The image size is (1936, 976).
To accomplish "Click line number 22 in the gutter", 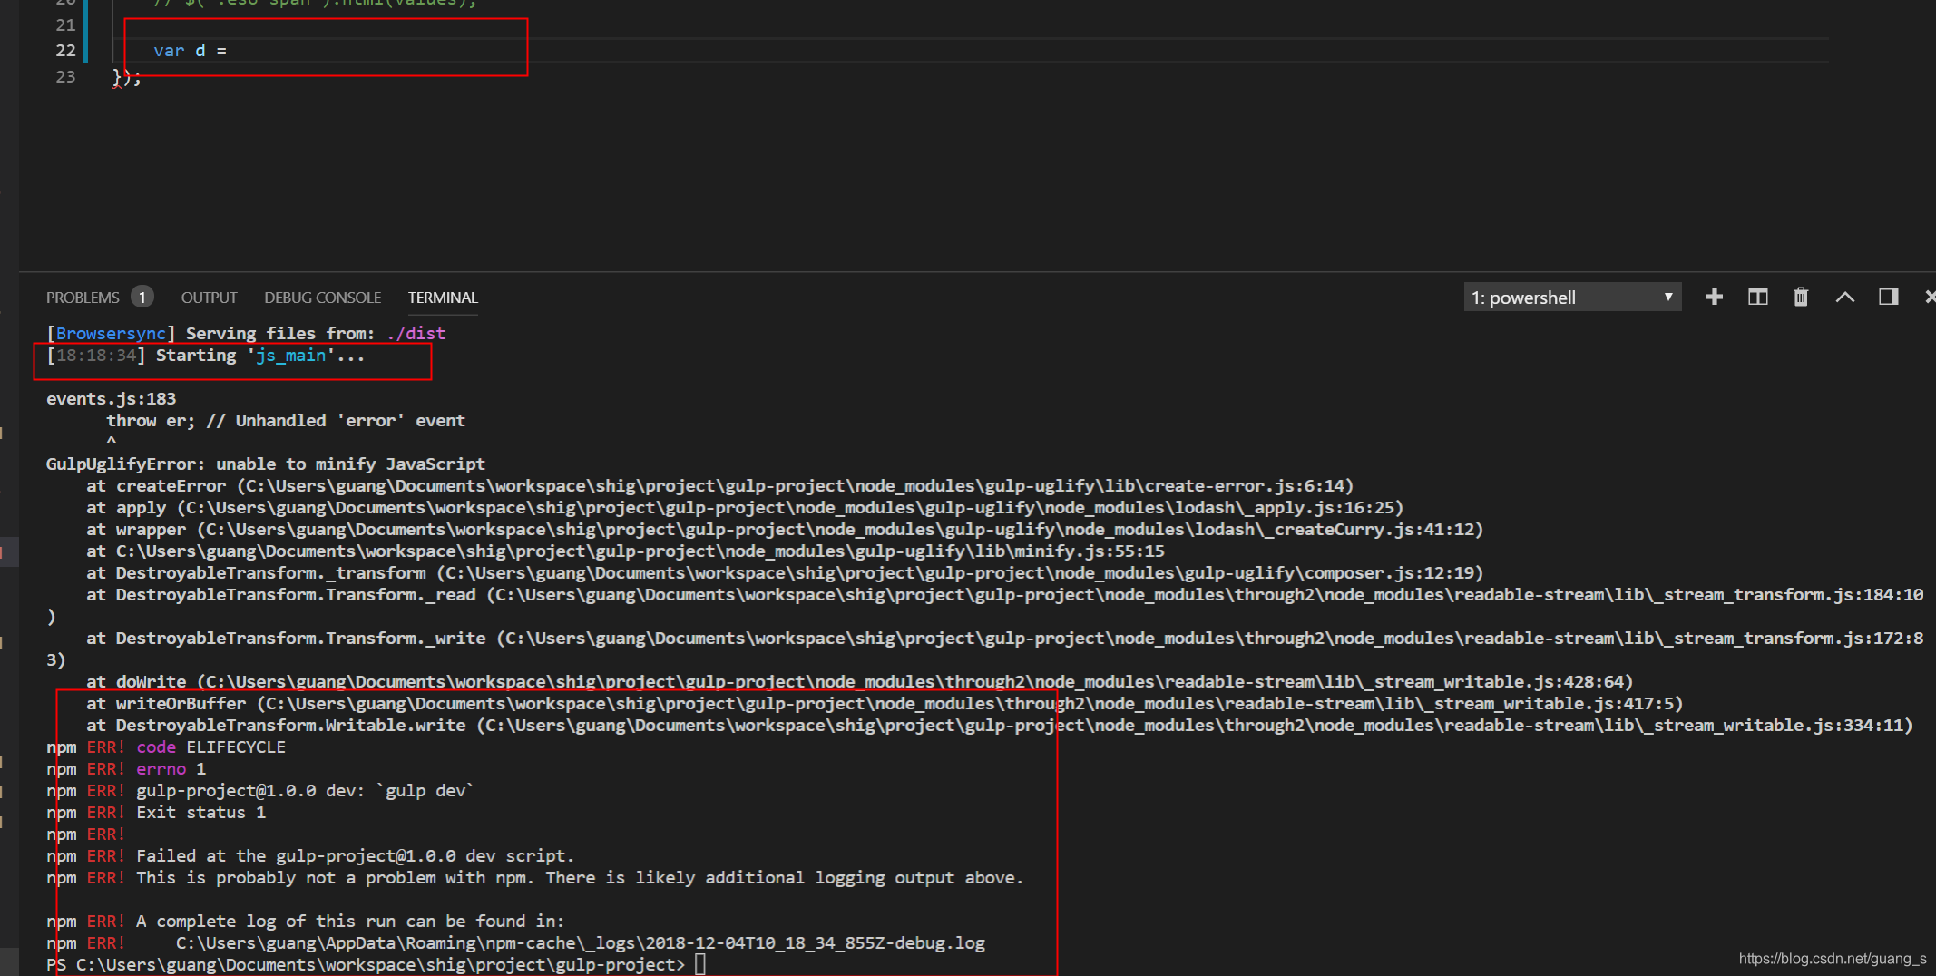I will 65,51.
